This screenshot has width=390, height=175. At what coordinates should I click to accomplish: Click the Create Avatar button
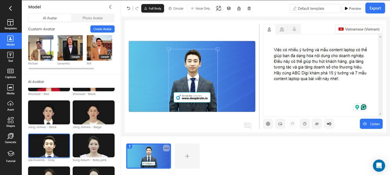(102, 29)
